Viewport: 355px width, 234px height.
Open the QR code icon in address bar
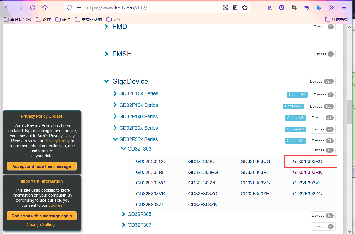pyautogui.click(x=225, y=8)
